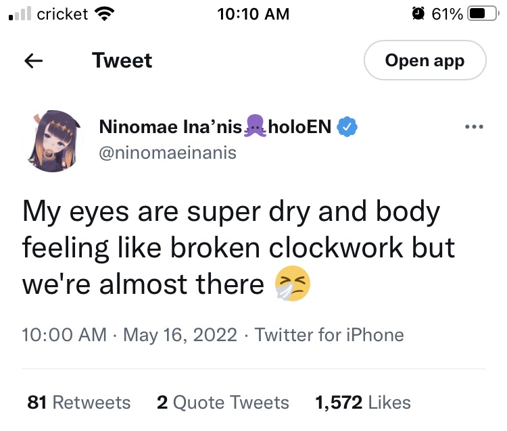The height and width of the screenshot is (431, 507).
Task: Tap the 10:00 AM May 16, 2022 timestamp
Action: point(130,334)
